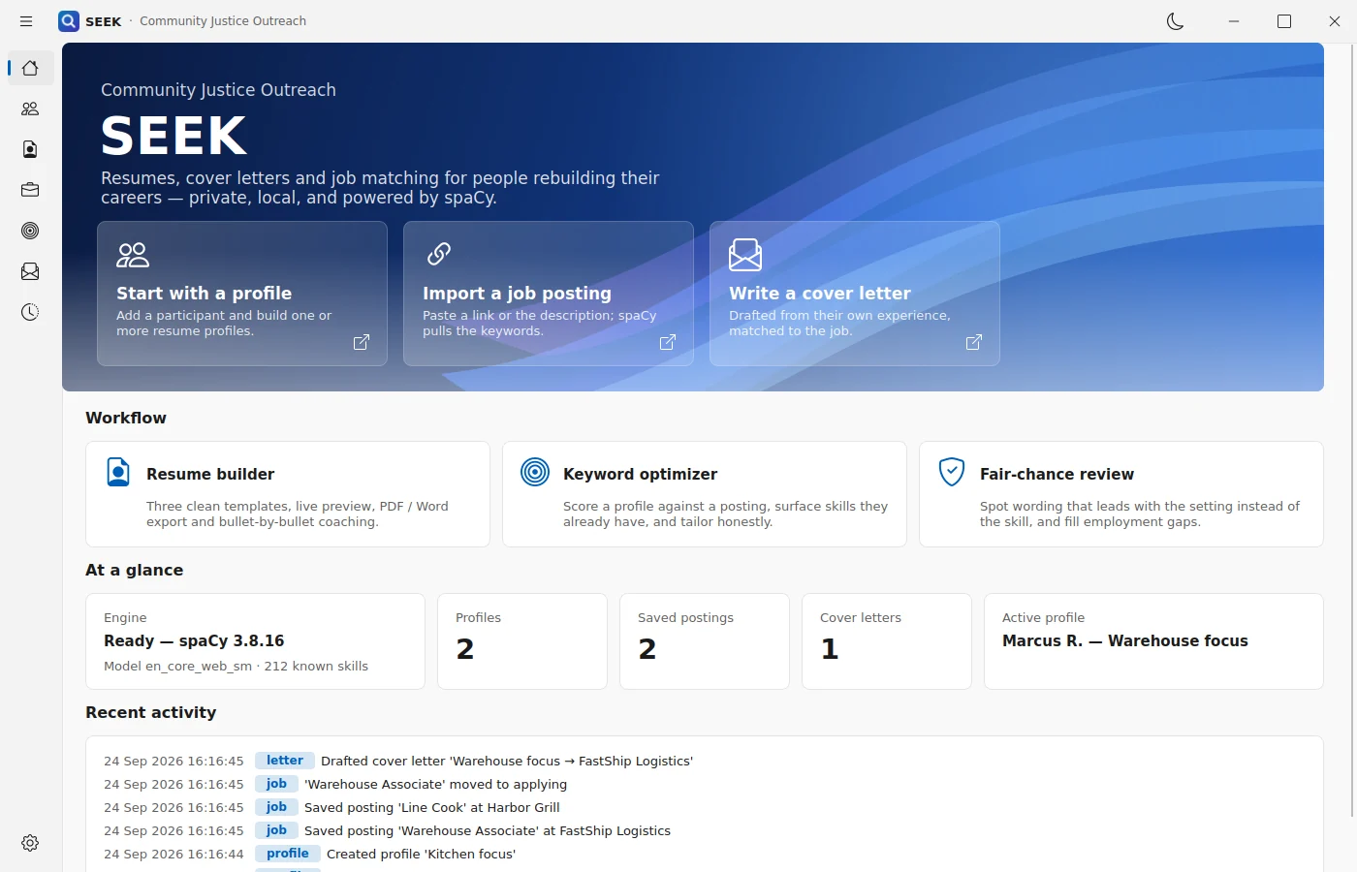
Task: Click the 'letter' tag in recent activity
Action: tap(285, 761)
